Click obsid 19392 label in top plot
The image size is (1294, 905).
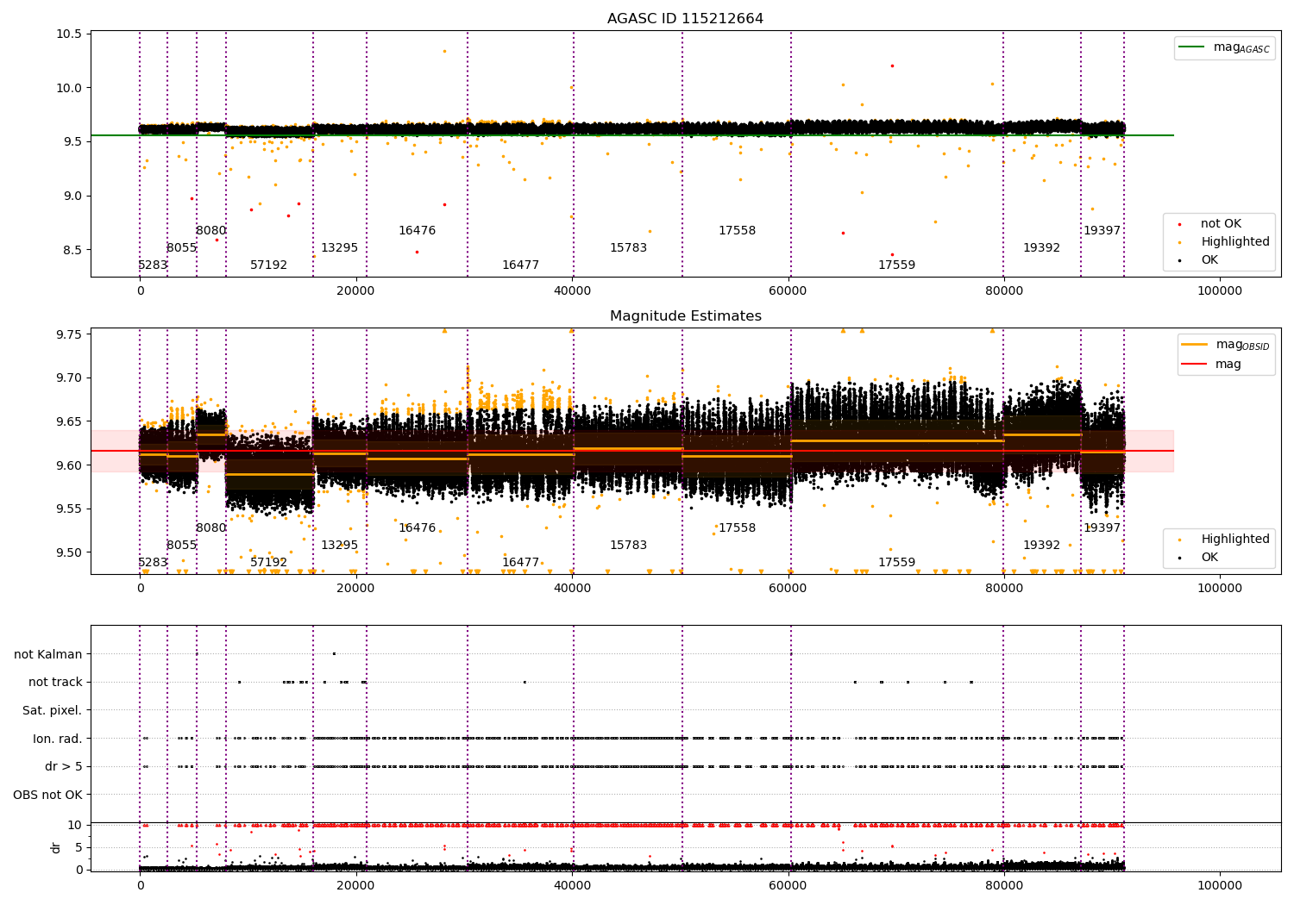[1042, 248]
